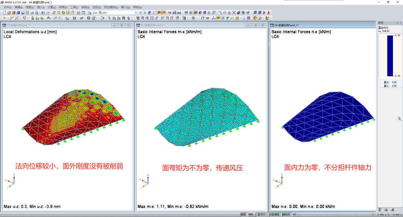Click the blue n-x color bar in panel

(390, 56)
